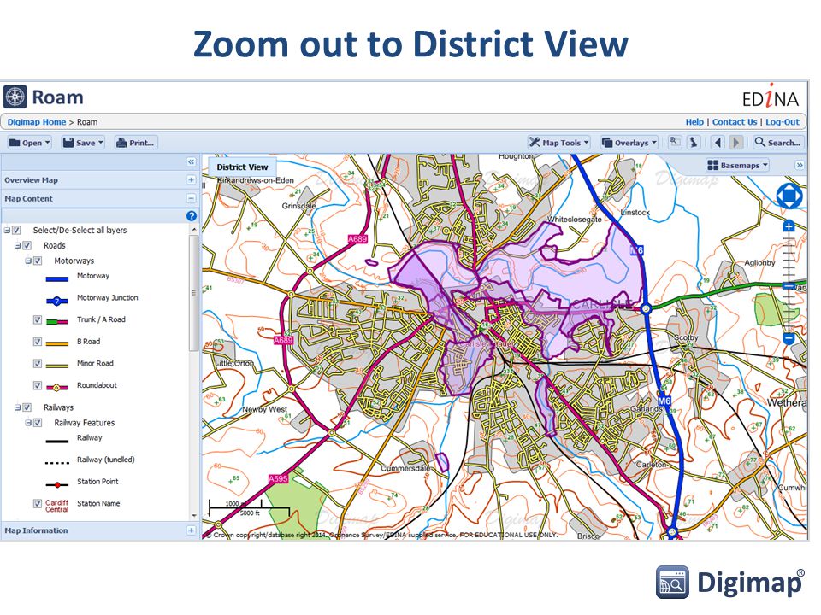Go to the next map view arrow
821x615 pixels.
point(735,143)
